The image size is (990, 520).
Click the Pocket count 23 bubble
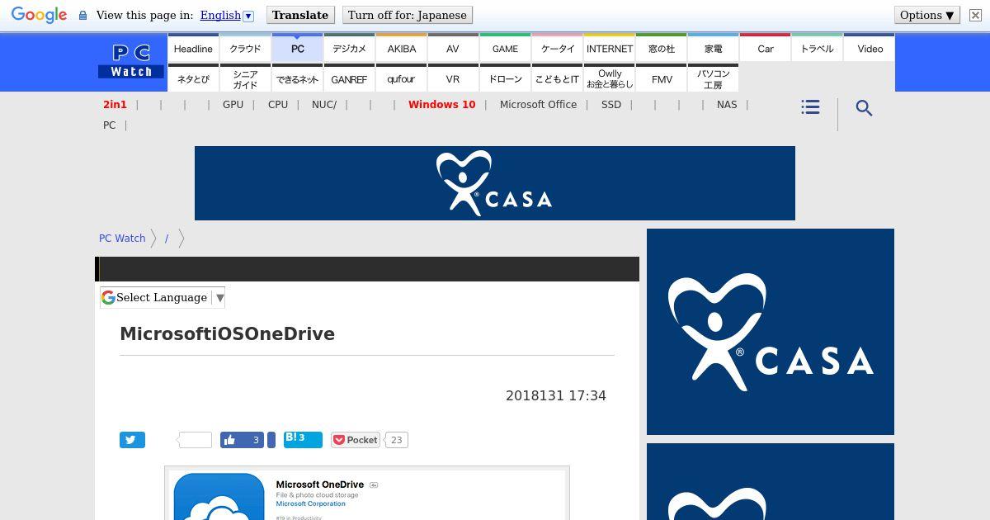coord(396,440)
